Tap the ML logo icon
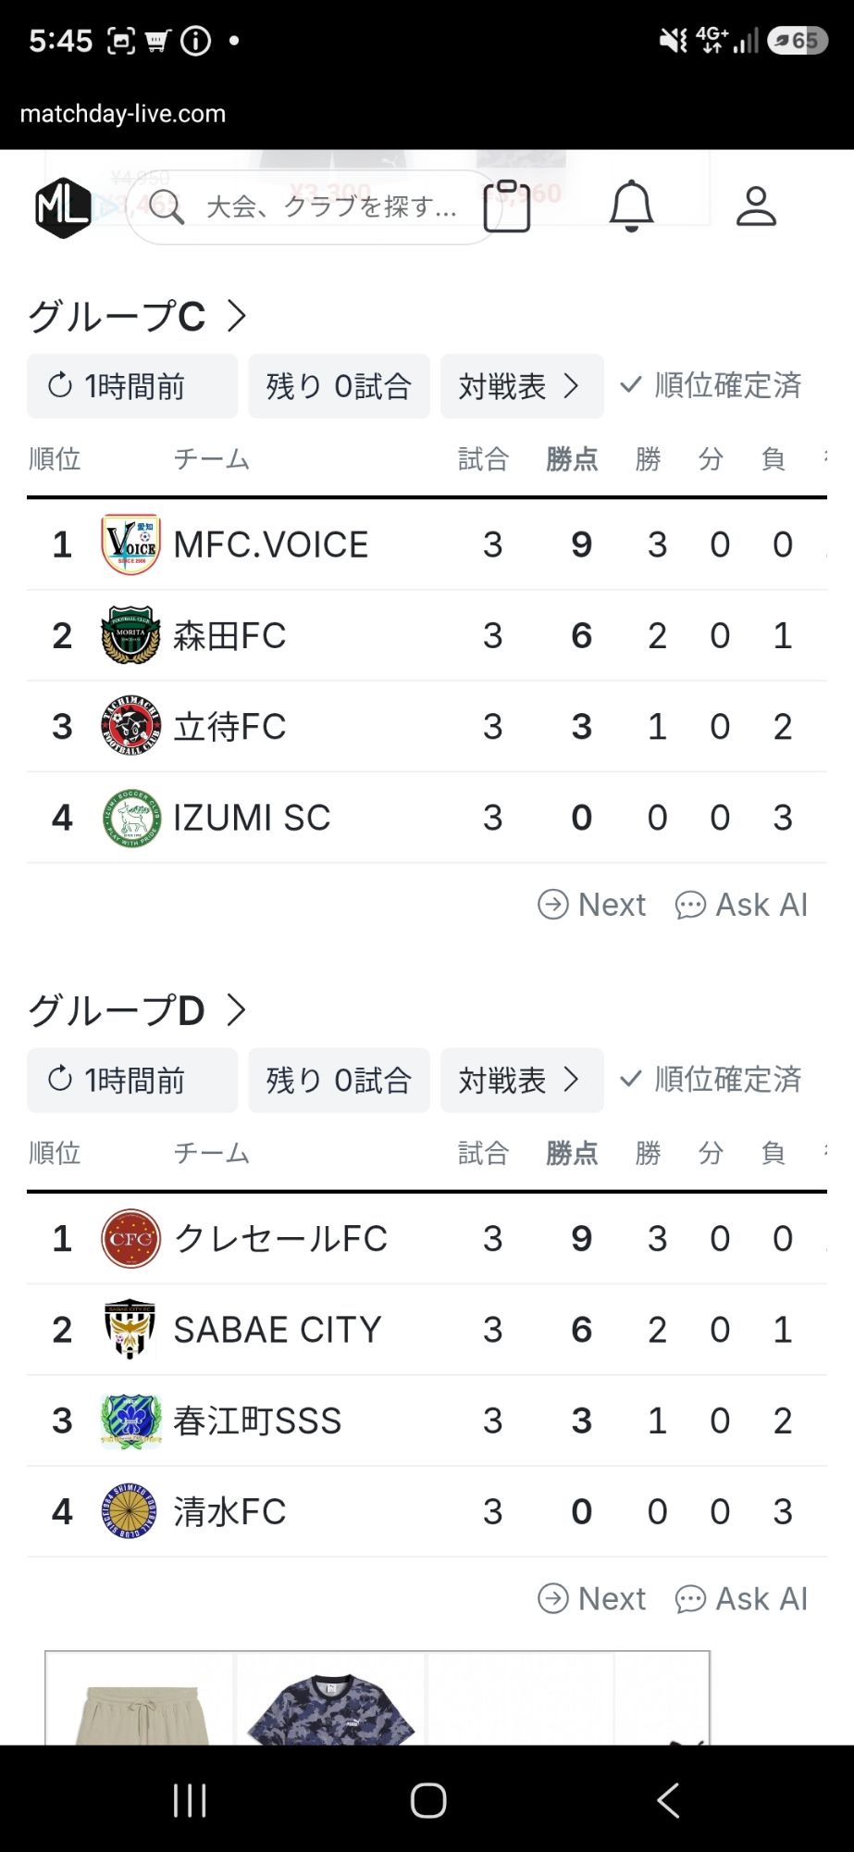 tap(63, 207)
